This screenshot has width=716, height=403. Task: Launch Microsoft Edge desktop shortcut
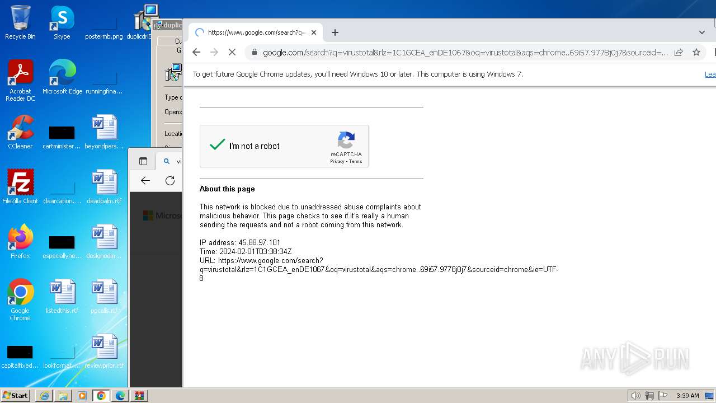click(62, 78)
